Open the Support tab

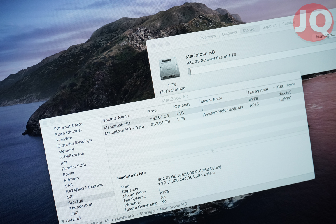[x=269, y=27]
